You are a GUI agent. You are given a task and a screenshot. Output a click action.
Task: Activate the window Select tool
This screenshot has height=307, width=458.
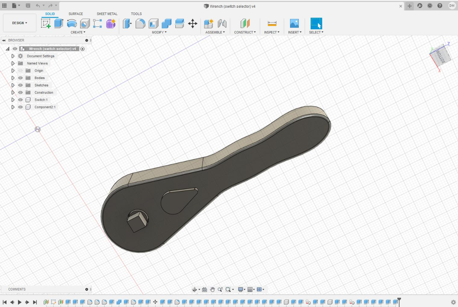316,24
